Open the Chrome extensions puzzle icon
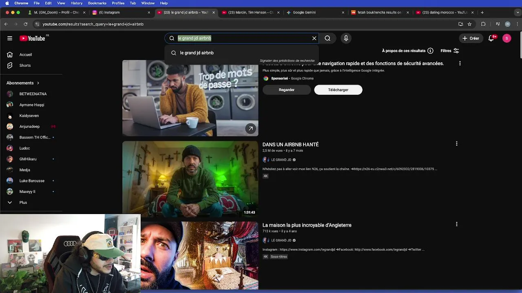 [x=483, y=24]
